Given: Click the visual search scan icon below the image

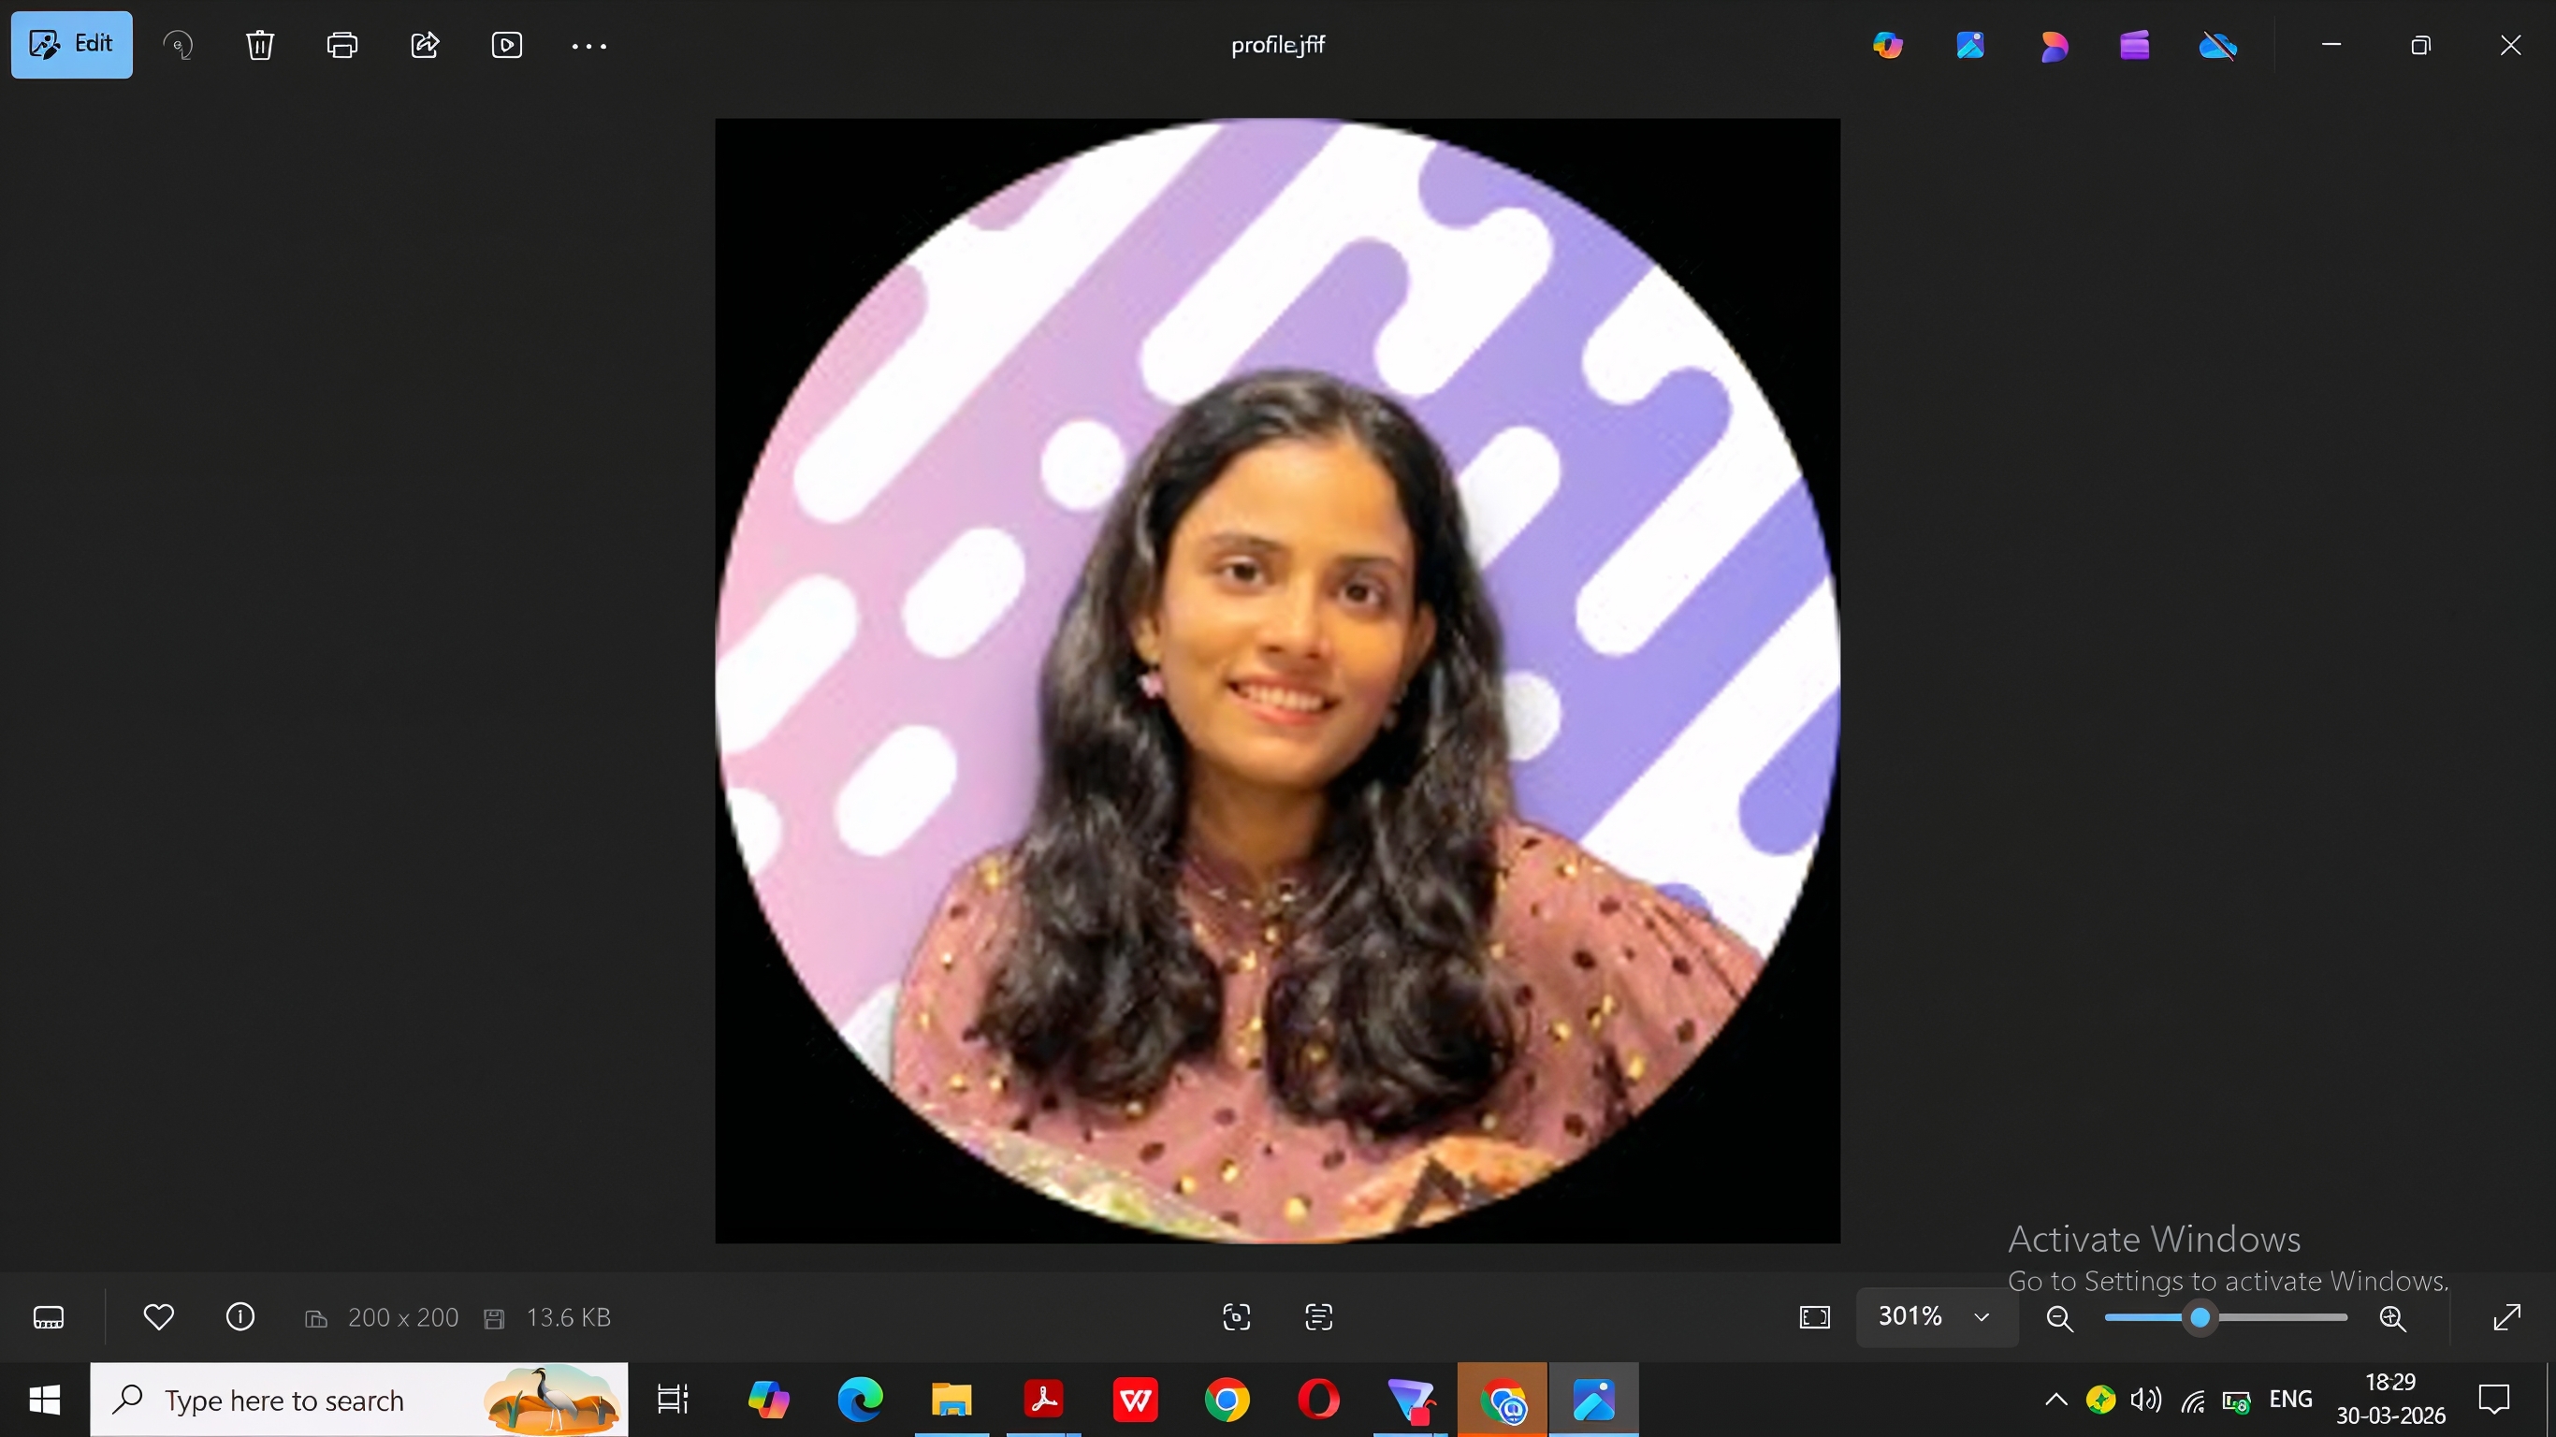Looking at the screenshot, I should 1236,1317.
